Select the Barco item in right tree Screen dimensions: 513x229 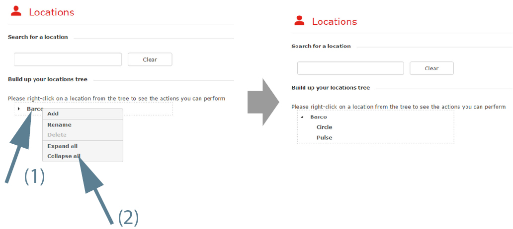pos(319,117)
